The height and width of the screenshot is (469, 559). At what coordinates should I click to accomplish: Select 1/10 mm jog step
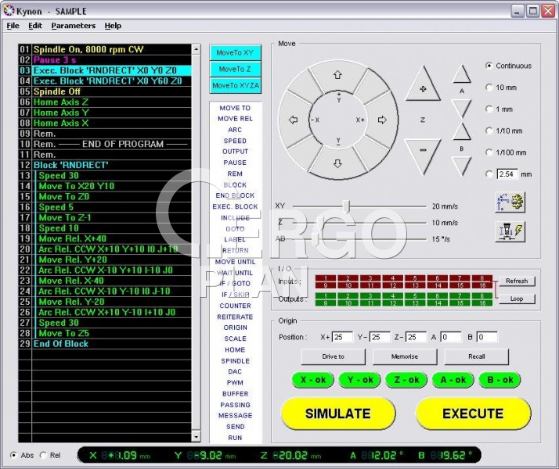489,131
